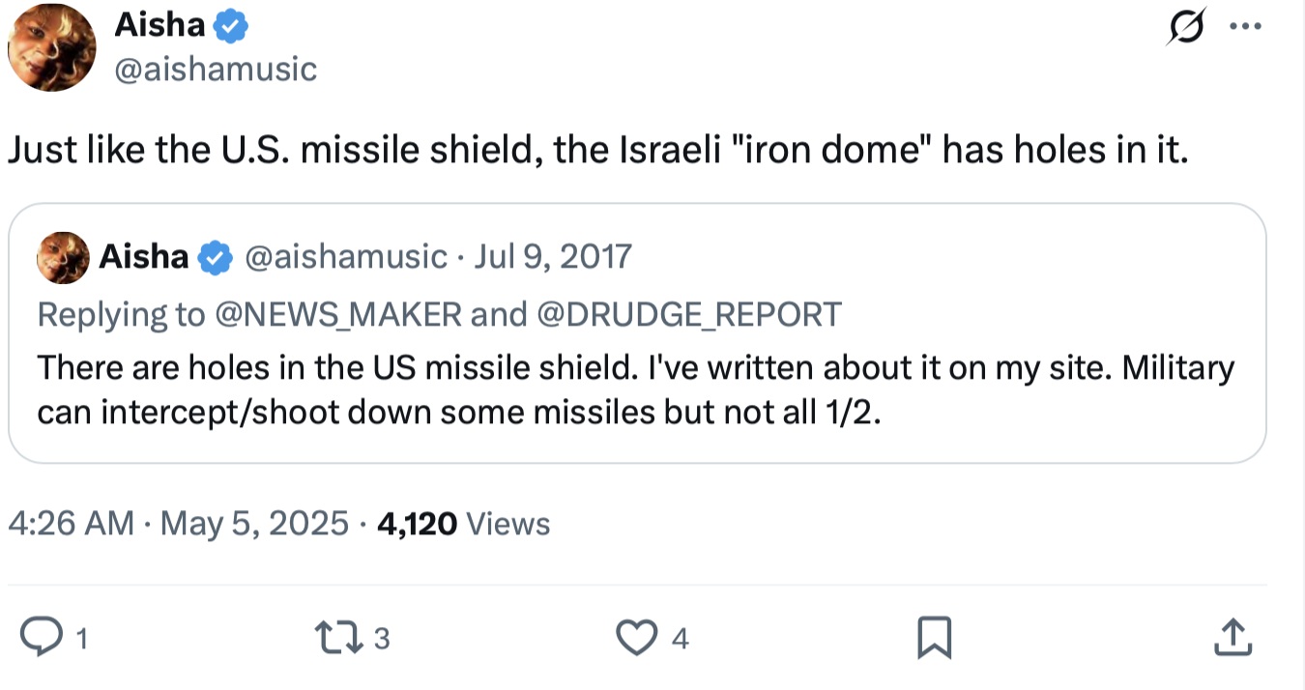This screenshot has width=1305, height=690.
Task: Like the tweet with the heart icon
Action: click(636, 638)
